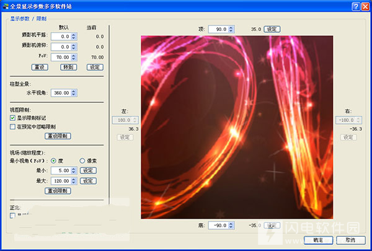Click the help question mark icon
This screenshot has width=372, height=251.
click(x=356, y=6)
